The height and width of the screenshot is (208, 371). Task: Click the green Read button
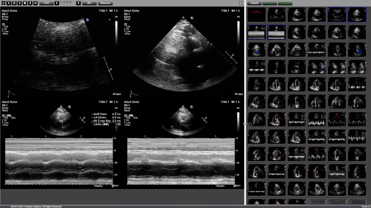[x=270, y=3]
